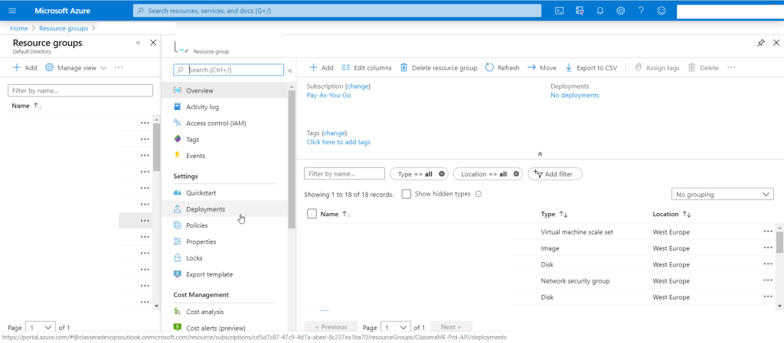Viewport: 784px width, 343px height.
Task: Enable Show hidden types checkbox
Action: (407, 194)
